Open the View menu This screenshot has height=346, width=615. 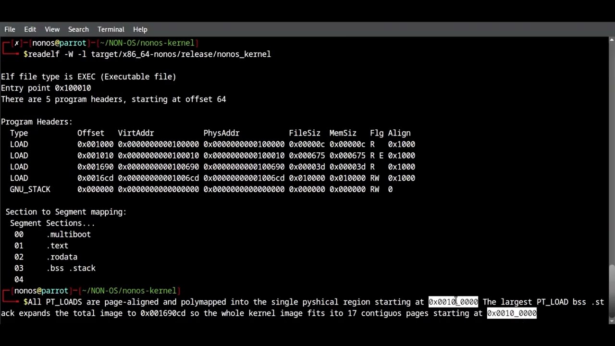(52, 29)
